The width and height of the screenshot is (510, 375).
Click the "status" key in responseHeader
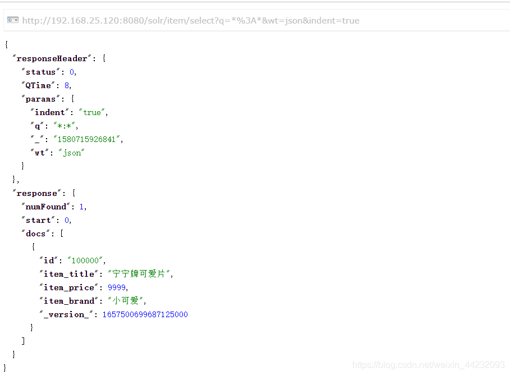[x=40, y=72]
